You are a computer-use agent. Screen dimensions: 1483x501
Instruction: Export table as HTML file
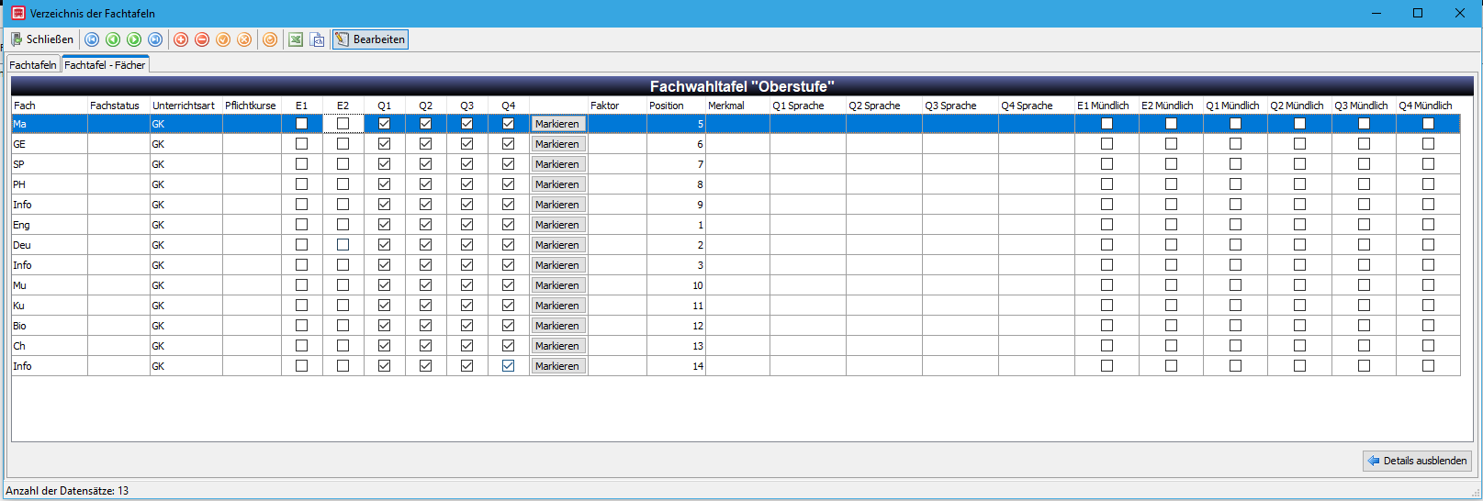click(x=317, y=39)
